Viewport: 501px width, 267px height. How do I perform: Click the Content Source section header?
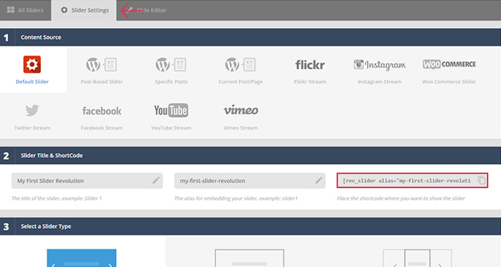click(250, 37)
